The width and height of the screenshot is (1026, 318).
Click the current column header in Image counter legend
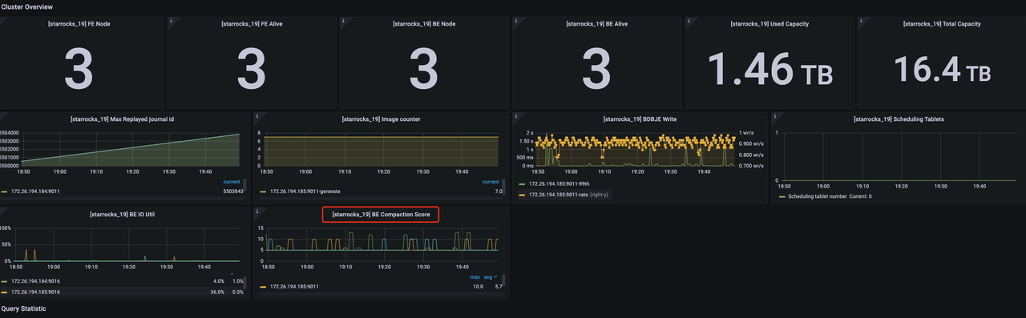click(x=491, y=182)
